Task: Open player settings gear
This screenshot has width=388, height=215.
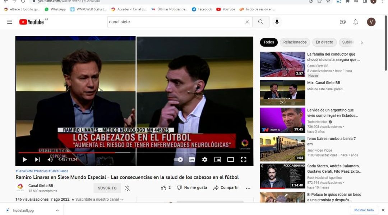Action: click(205, 159)
